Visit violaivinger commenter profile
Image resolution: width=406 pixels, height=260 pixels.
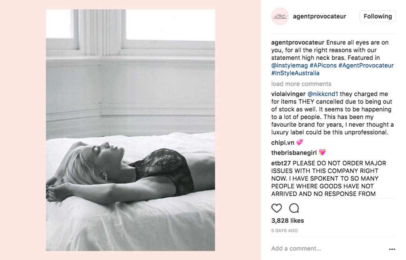click(288, 94)
